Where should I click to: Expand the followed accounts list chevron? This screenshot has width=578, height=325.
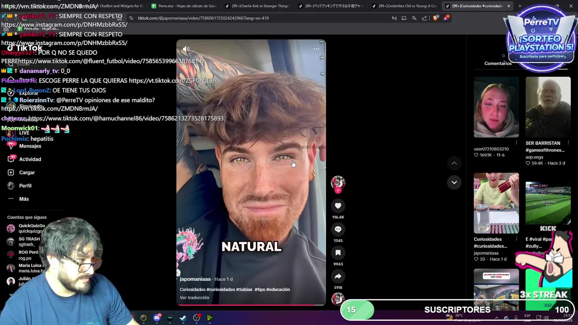tap(11, 295)
